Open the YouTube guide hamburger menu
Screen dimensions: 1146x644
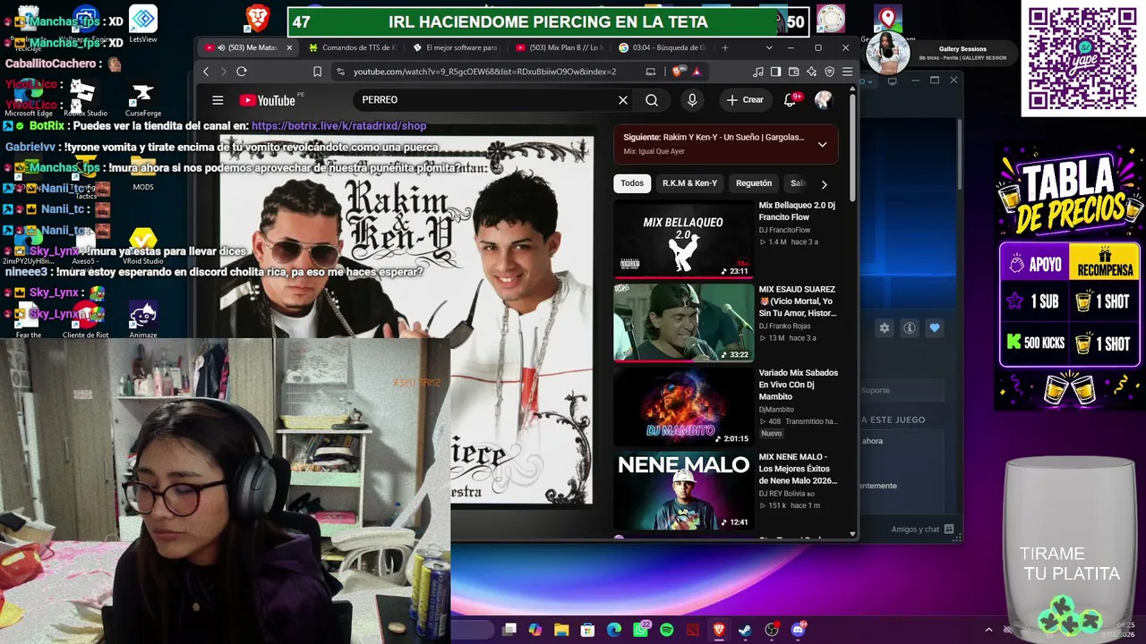point(218,100)
